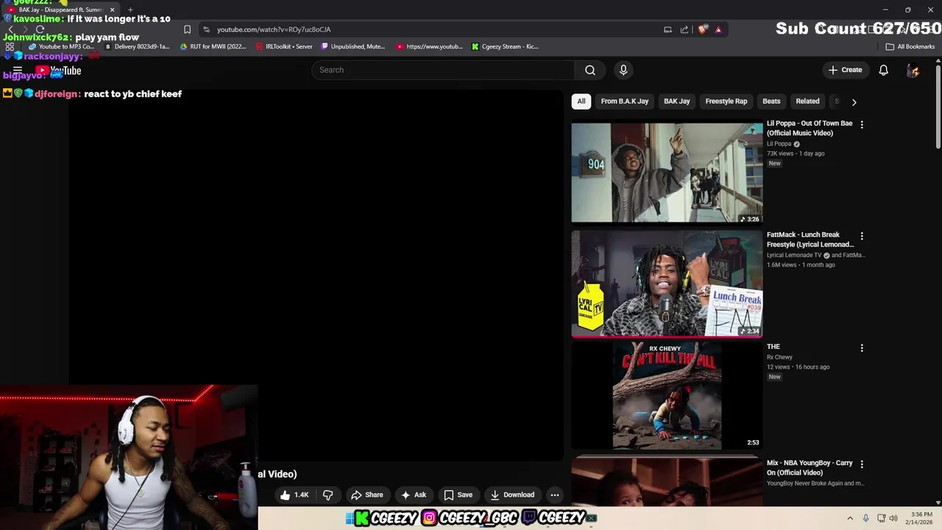
Task: Go to the YouTube home logo
Action: 58,71
